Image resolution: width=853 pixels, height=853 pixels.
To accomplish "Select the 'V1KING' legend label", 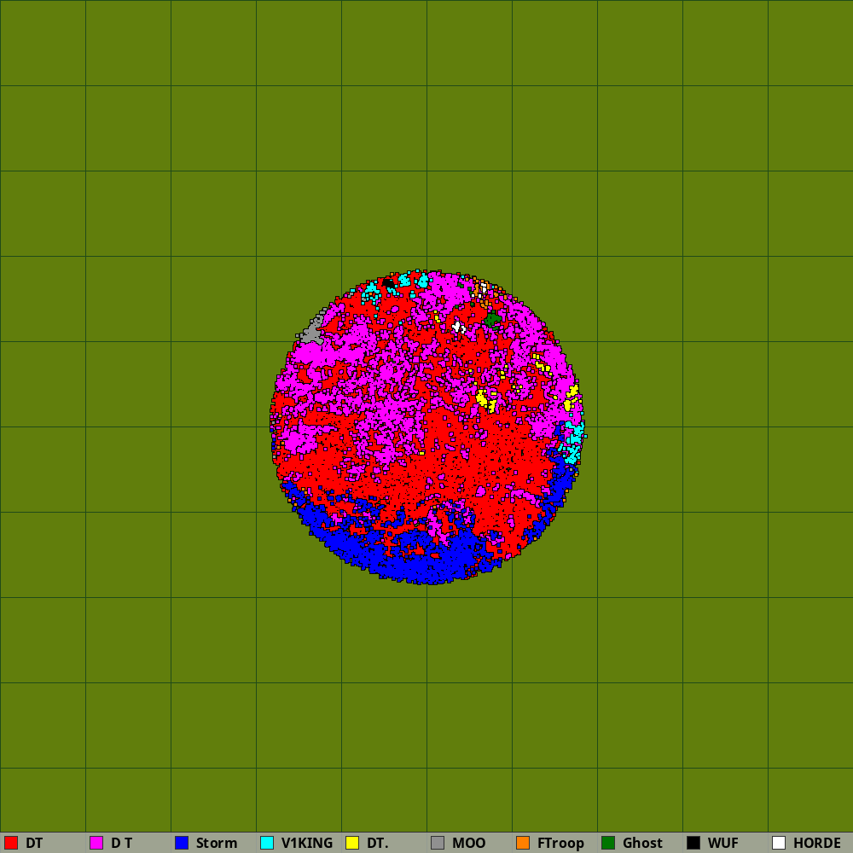I will pos(307,843).
